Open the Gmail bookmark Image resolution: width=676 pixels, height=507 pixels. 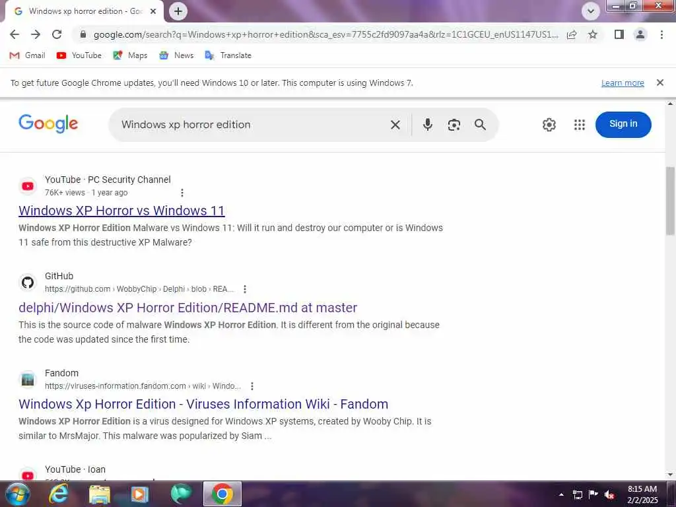(x=28, y=55)
